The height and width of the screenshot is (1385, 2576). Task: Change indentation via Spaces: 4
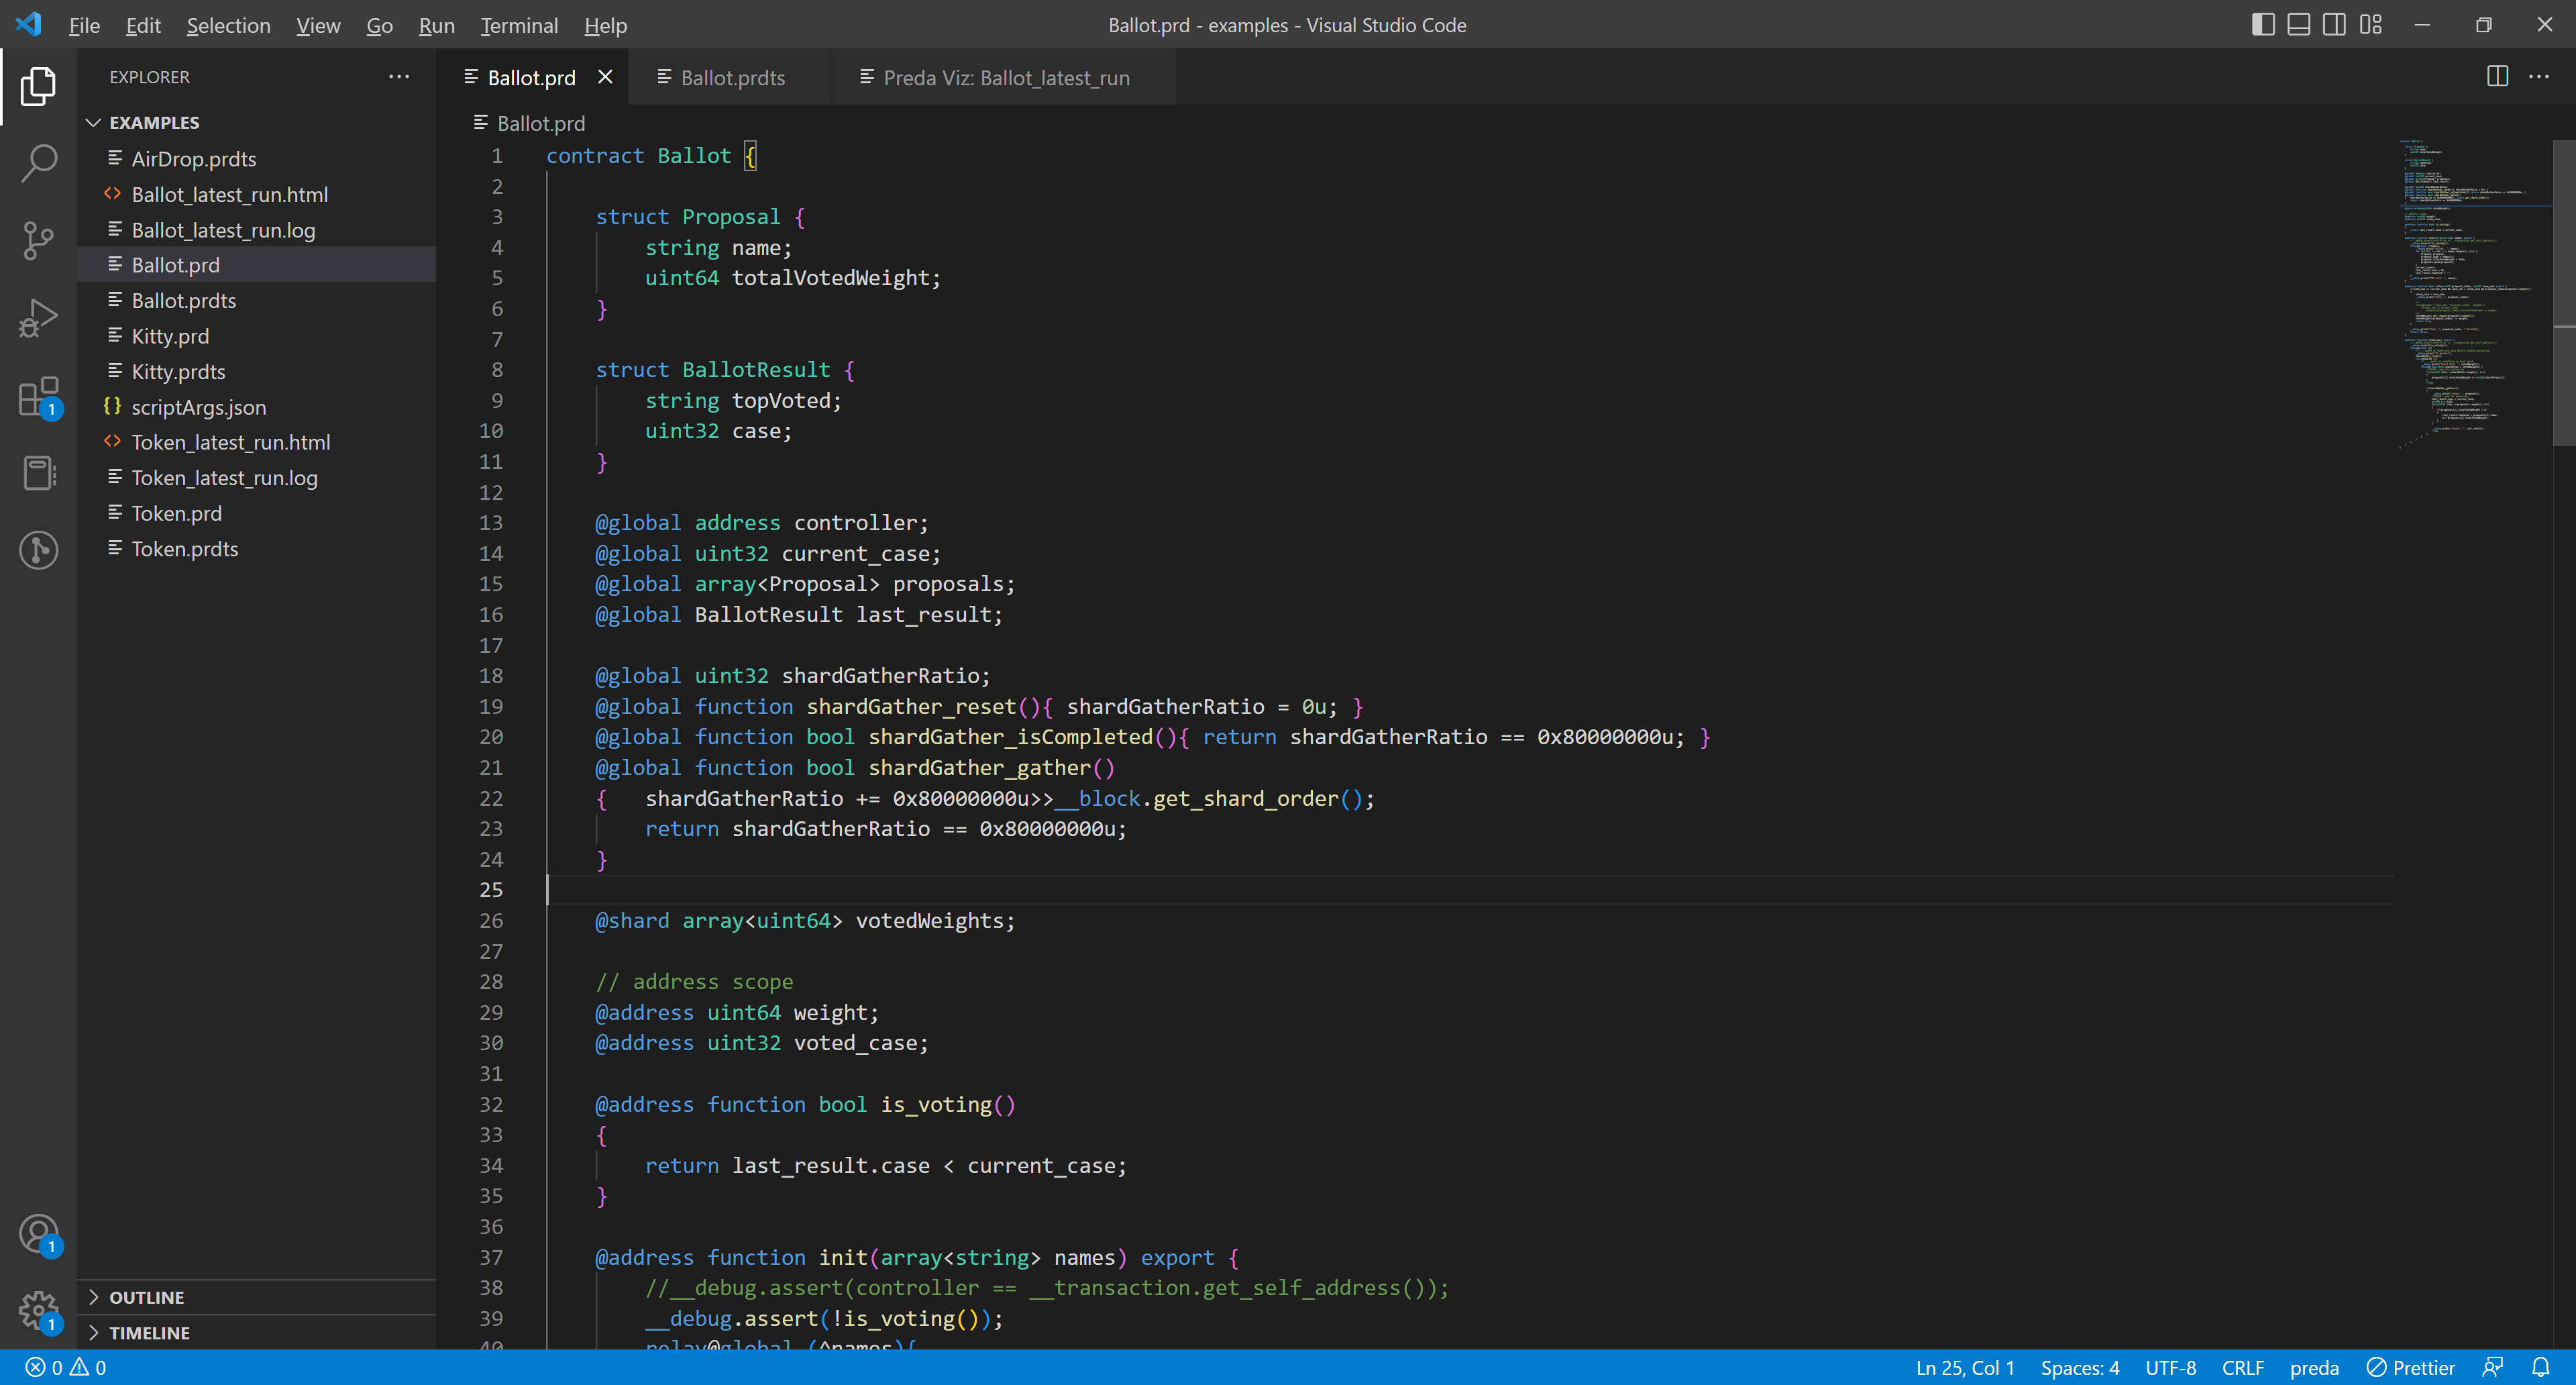click(2079, 1367)
